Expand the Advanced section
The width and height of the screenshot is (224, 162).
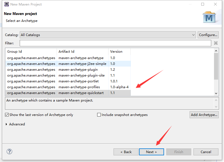tap(6, 124)
